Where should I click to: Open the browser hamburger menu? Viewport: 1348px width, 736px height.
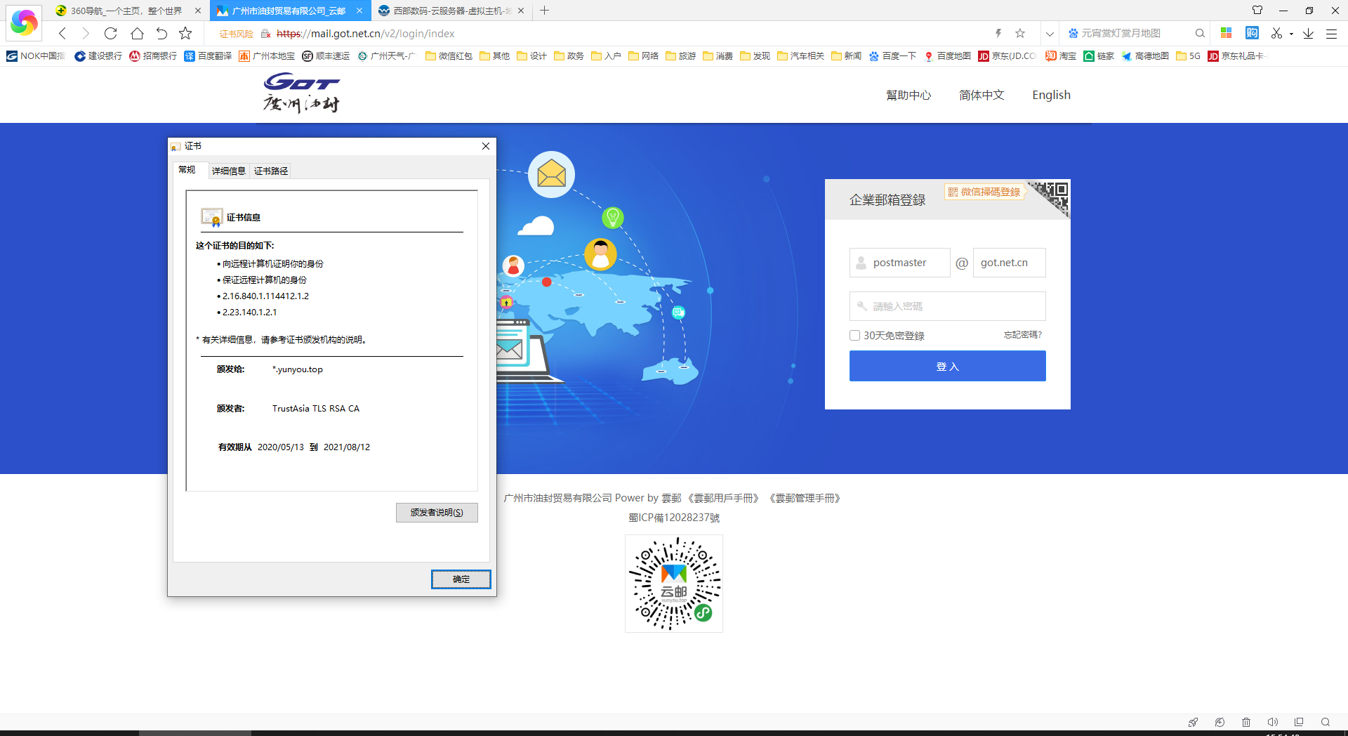click(x=1331, y=33)
